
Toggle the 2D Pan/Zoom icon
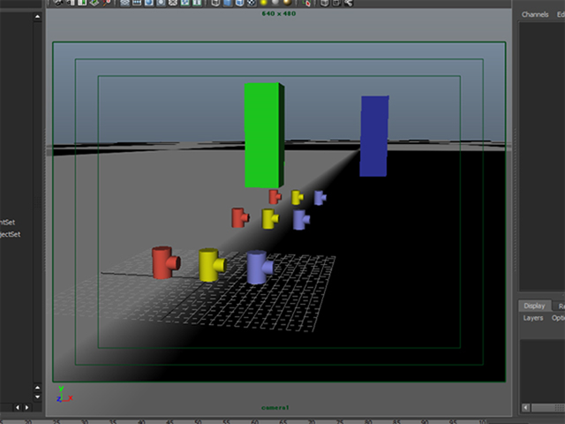point(107,3)
